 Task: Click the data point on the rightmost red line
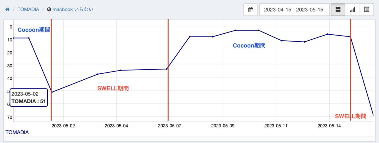click(x=350, y=37)
